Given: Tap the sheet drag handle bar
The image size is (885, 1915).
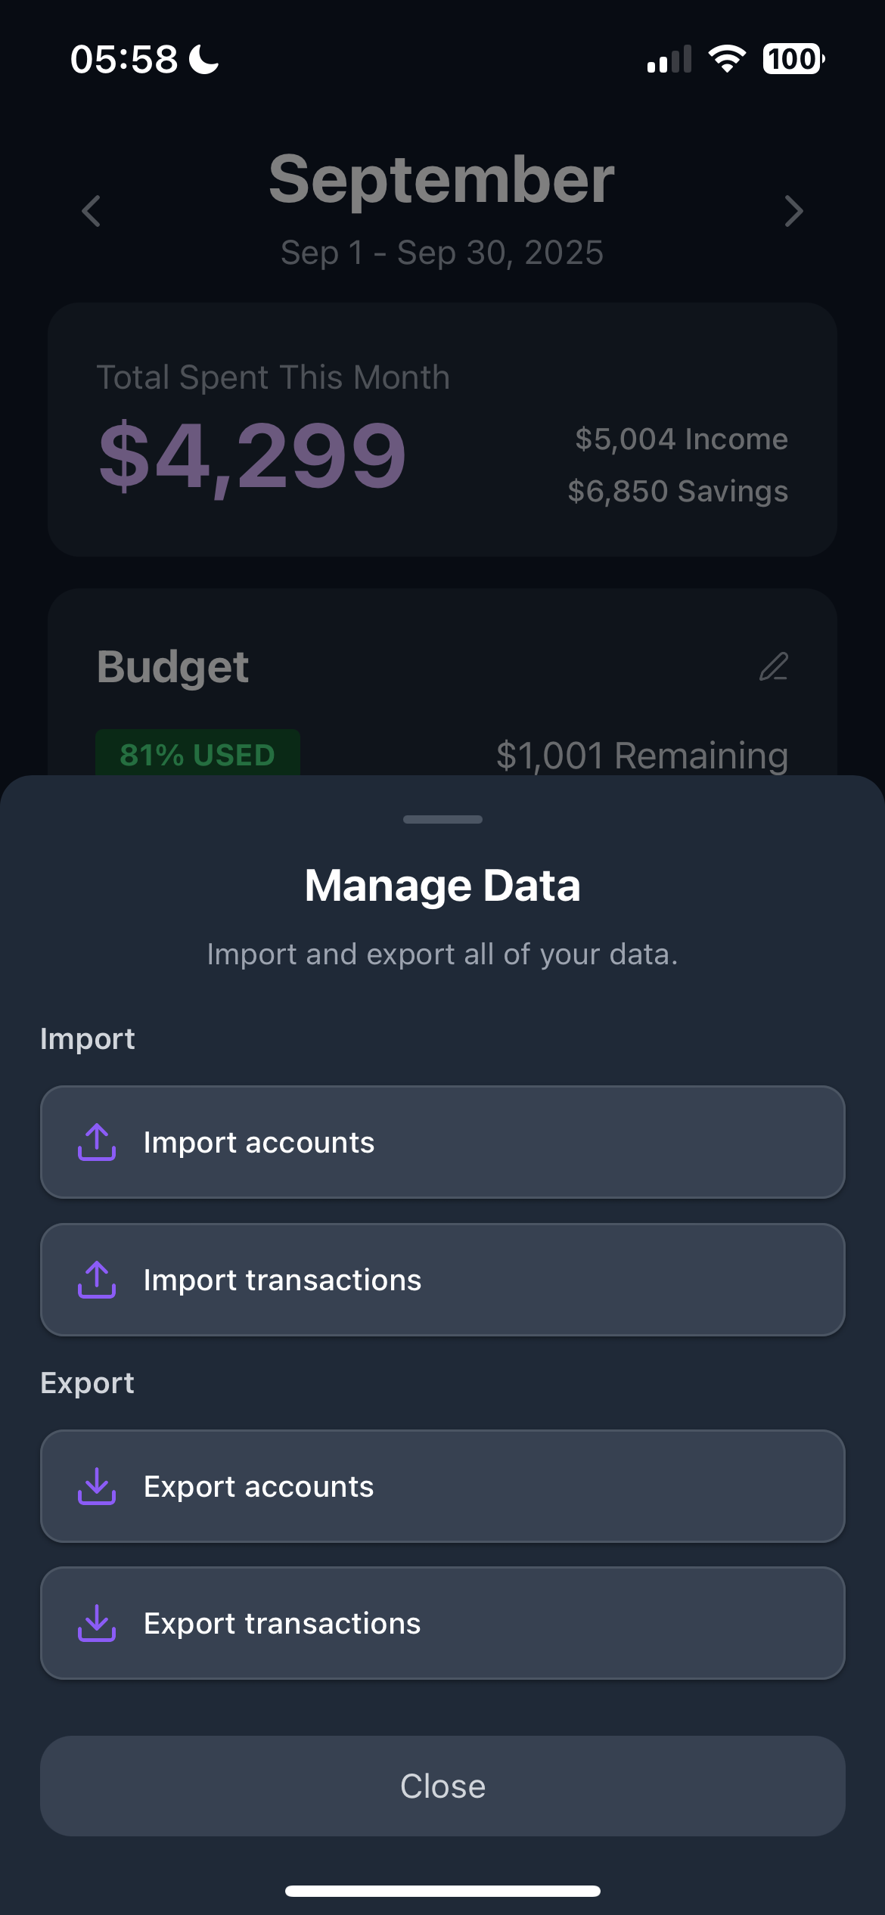Looking at the screenshot, I should coord(442,819).
